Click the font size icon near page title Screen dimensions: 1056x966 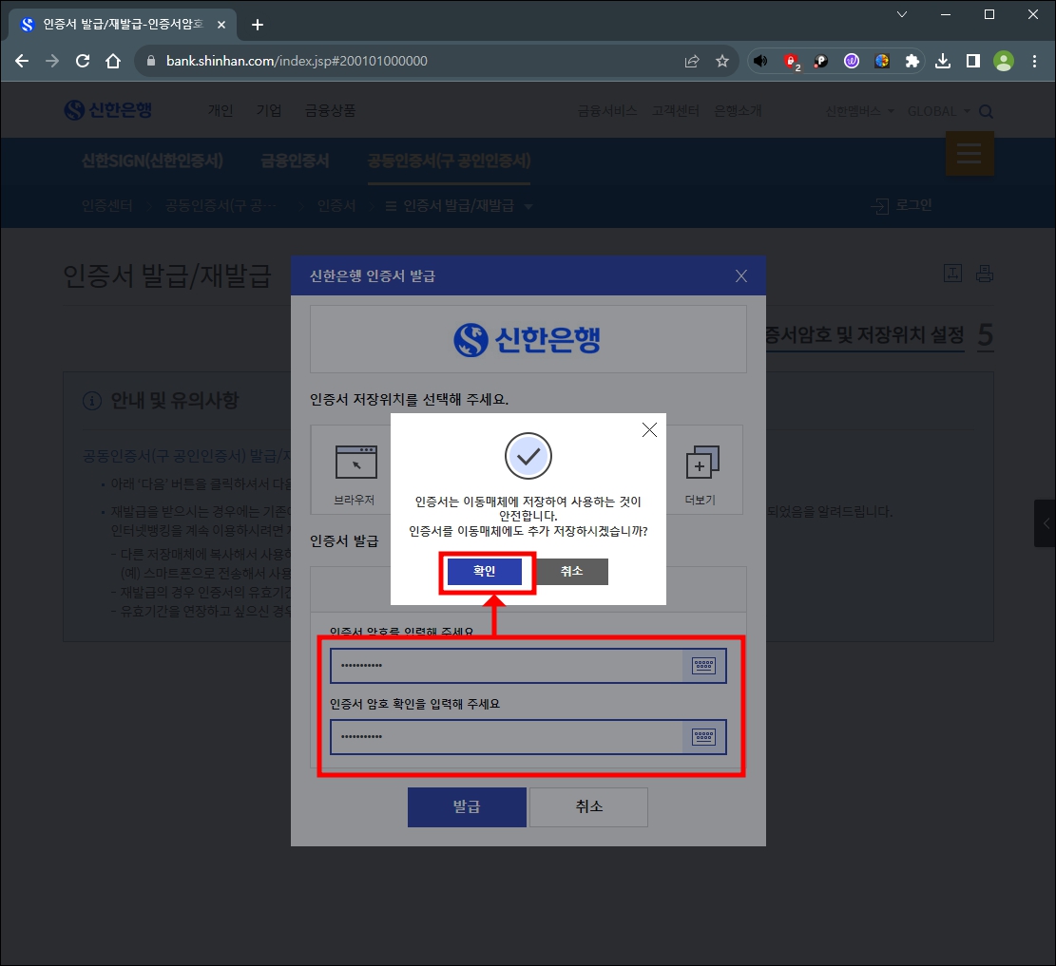(x=952, y=274)
